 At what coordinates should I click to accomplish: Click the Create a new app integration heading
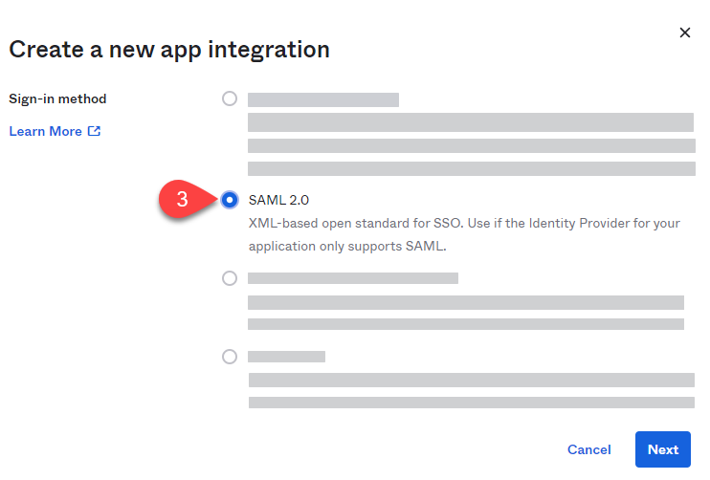click(169, 50)
